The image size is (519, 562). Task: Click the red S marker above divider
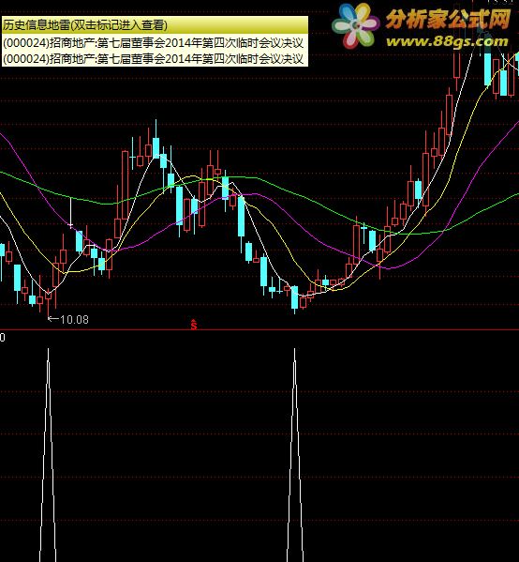tap(194, 325)
